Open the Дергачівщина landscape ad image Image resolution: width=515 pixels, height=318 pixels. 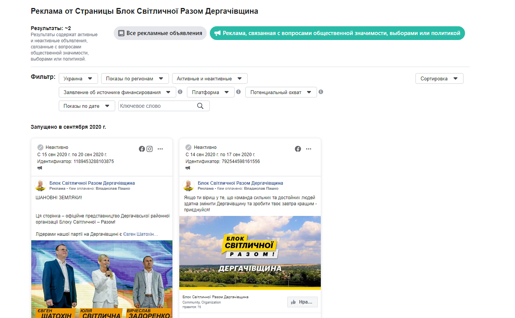pos(250,252)
